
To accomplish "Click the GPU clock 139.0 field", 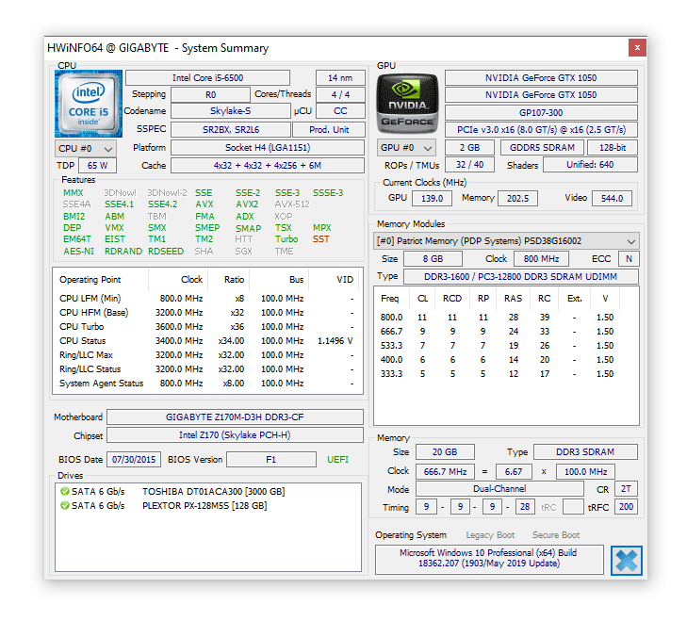I will tap(432, 199).
